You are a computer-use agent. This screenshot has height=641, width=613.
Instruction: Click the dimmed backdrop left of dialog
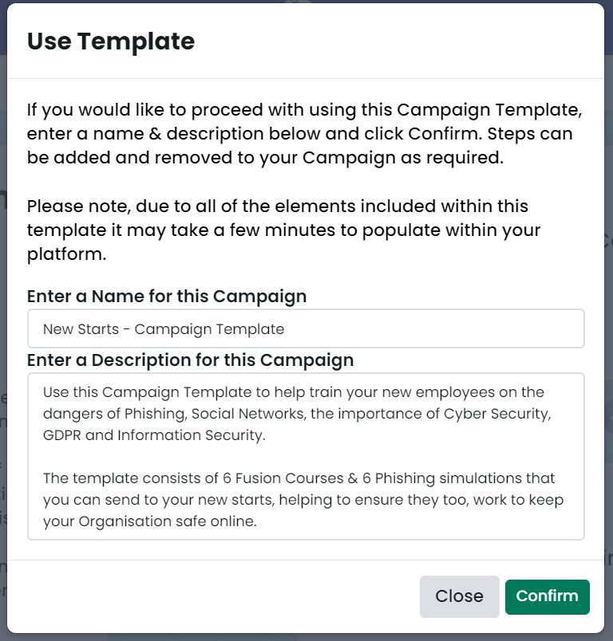tap(3, 327)
